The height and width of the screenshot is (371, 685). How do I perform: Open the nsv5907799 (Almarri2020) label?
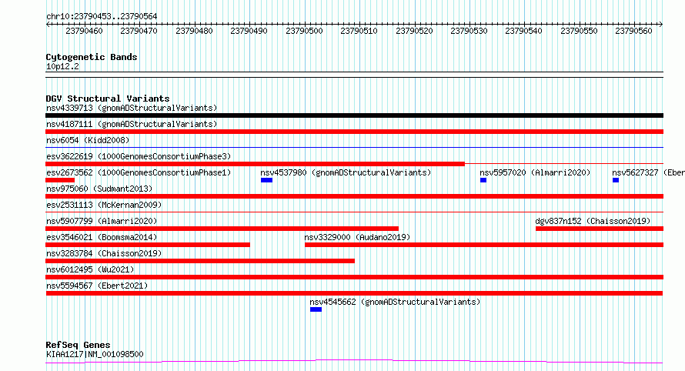point(102,221)
